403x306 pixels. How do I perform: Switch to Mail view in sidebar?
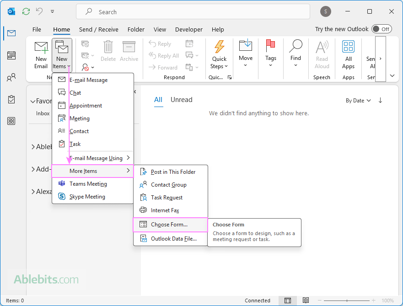(11, 33)
